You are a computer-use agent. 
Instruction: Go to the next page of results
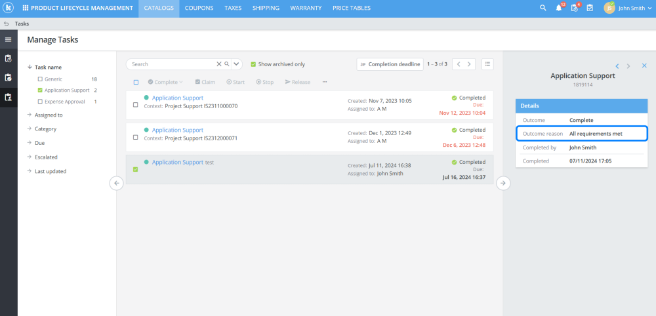tap(469, 64)
